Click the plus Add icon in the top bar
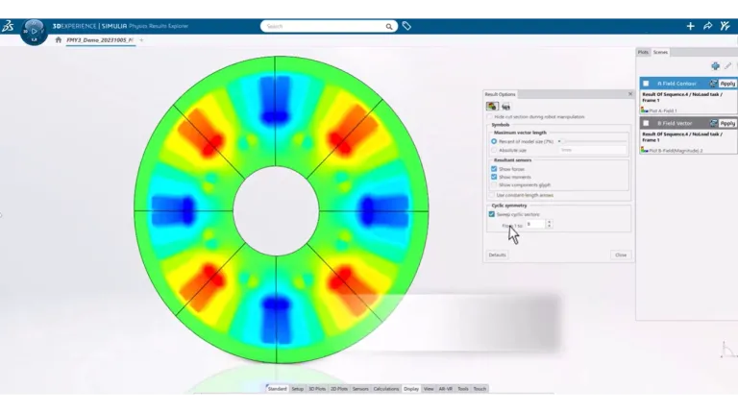Screen dimensions: 738x413 (690, 26)
